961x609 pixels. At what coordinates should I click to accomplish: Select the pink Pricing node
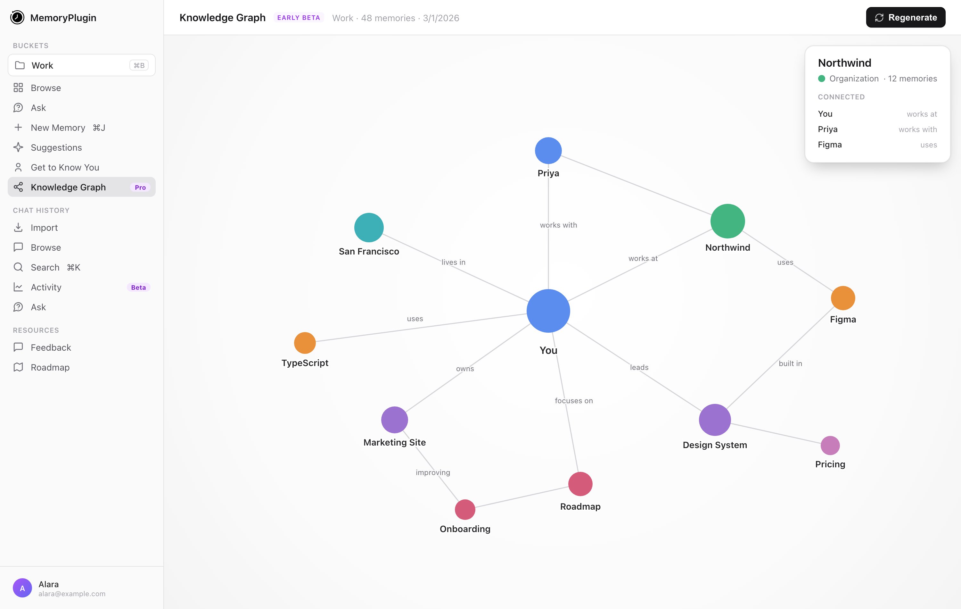(x=830, y=445)
